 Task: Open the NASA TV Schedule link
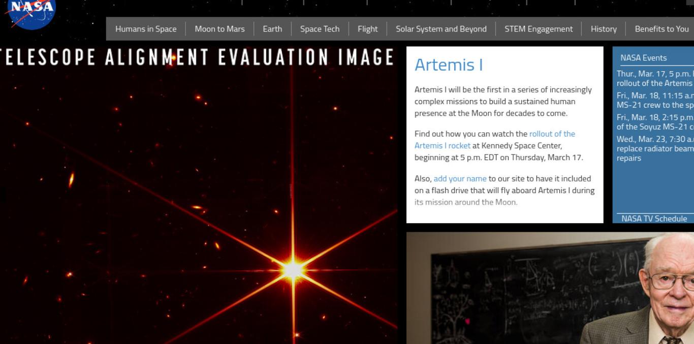click(654, 218)
